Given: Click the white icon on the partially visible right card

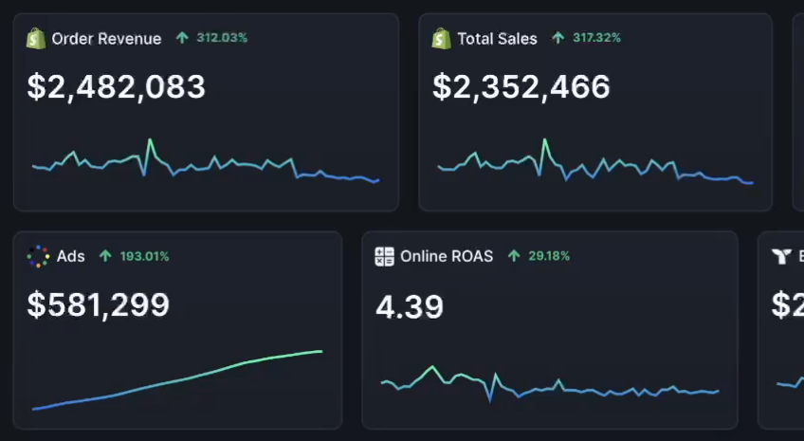Looking at the screenshot, I should pos(781,256).
